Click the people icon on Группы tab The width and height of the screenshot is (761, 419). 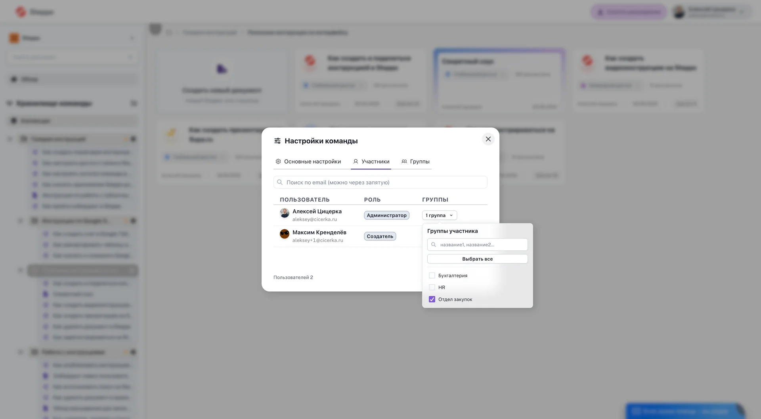coord(404,162)
